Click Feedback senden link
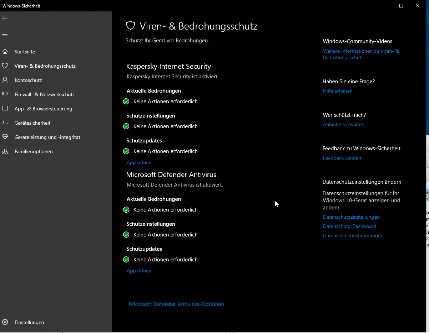The image size is (429, 333). 342,158
